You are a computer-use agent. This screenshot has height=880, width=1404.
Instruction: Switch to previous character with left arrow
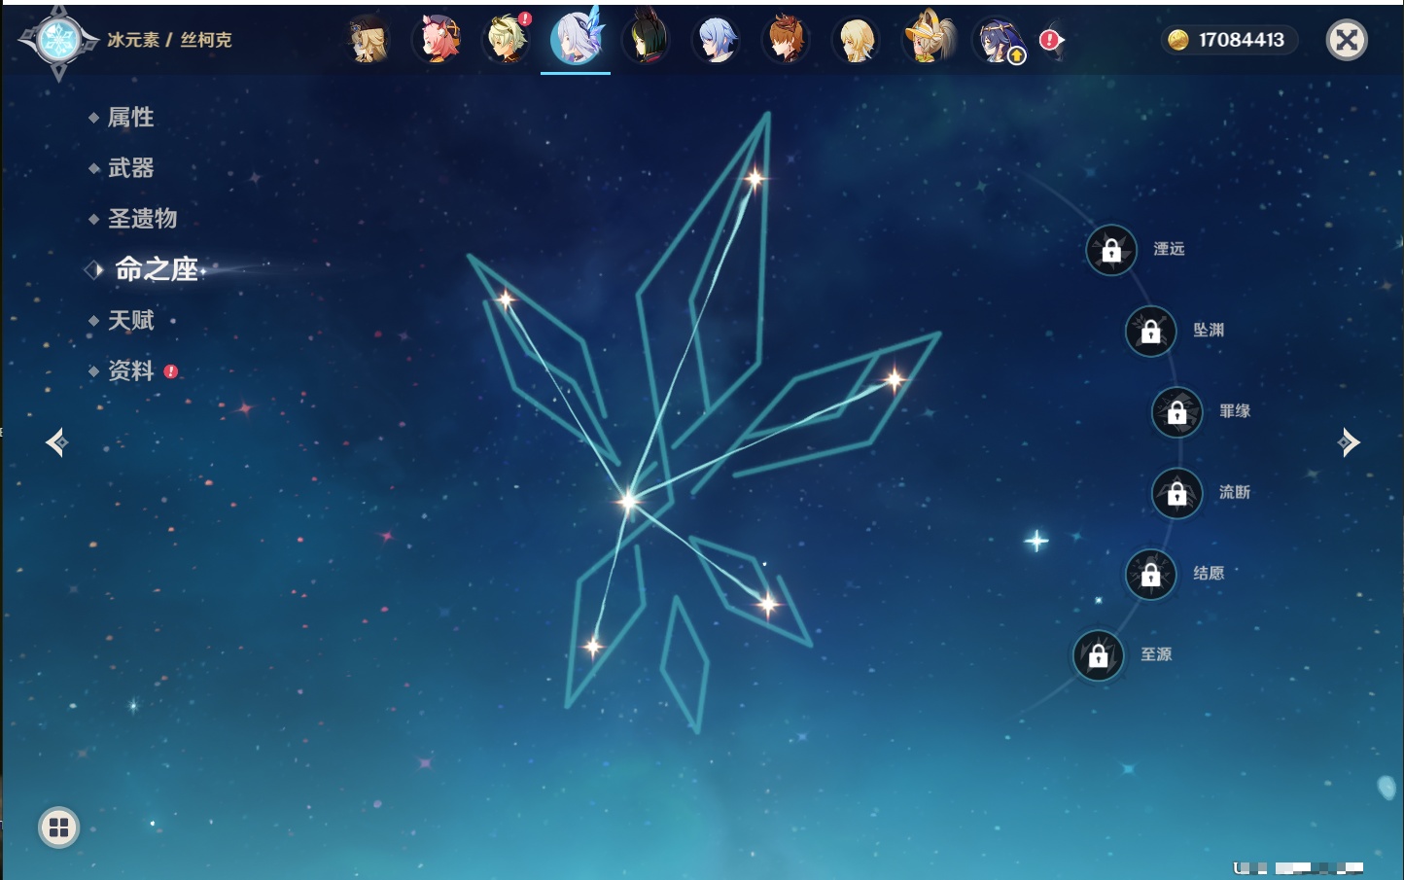pyautogui.click(x=56, y=442)
